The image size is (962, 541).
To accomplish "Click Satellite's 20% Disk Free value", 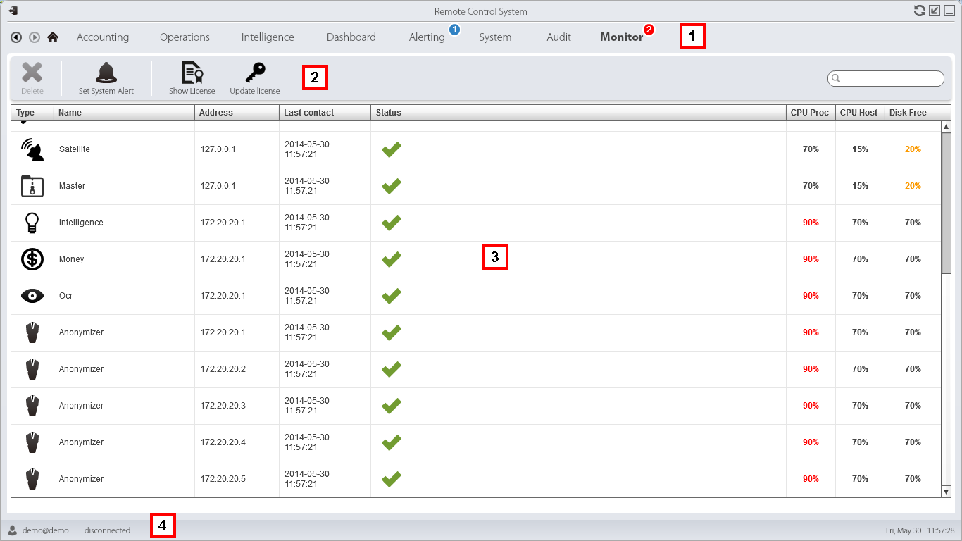I will [913, 149].
